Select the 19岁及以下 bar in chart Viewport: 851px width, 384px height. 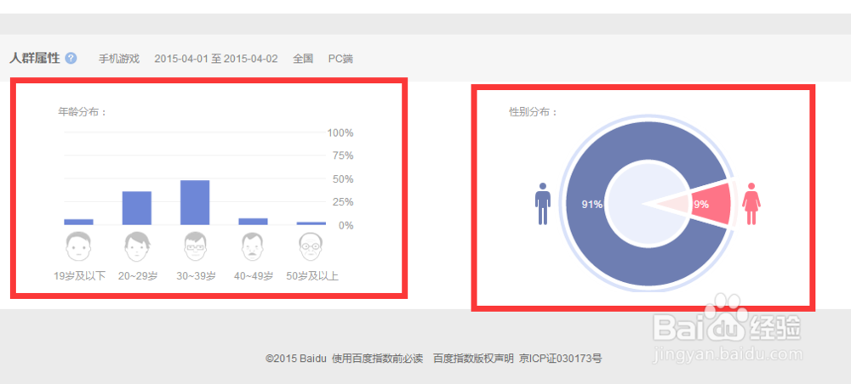tap(78, 222)
